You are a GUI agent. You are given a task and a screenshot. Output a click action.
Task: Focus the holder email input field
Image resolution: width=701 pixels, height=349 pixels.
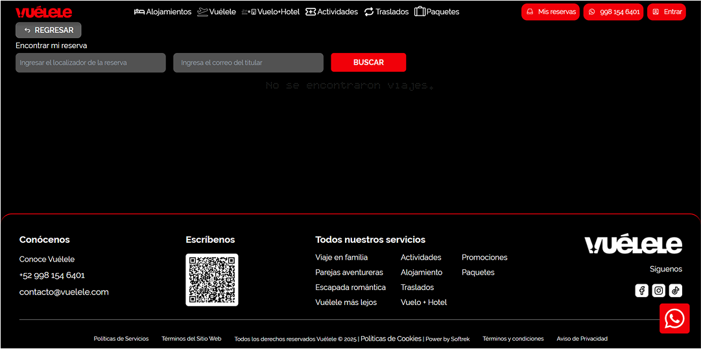pyautogui.click(x=248, y=63)
